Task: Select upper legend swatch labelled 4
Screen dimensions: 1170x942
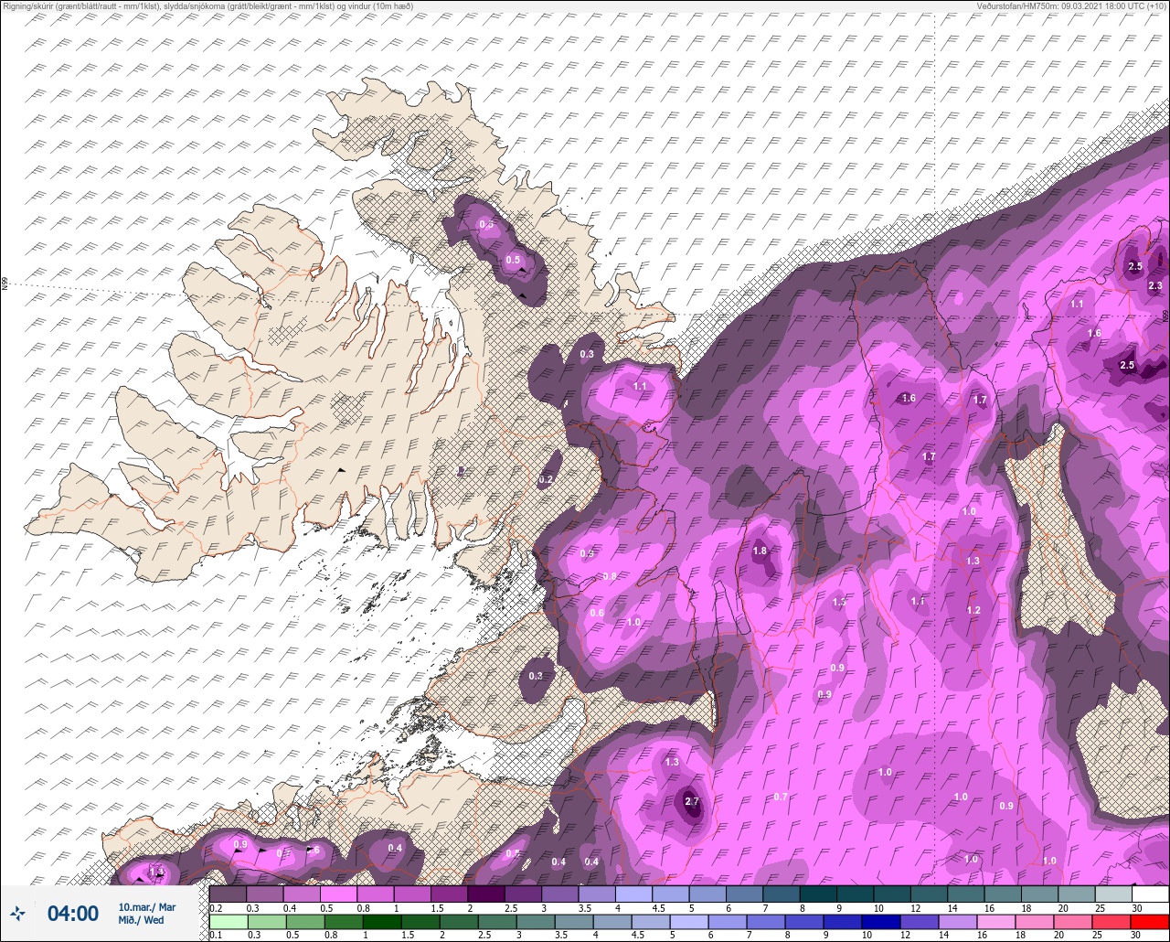Action: tap(633, 894)
